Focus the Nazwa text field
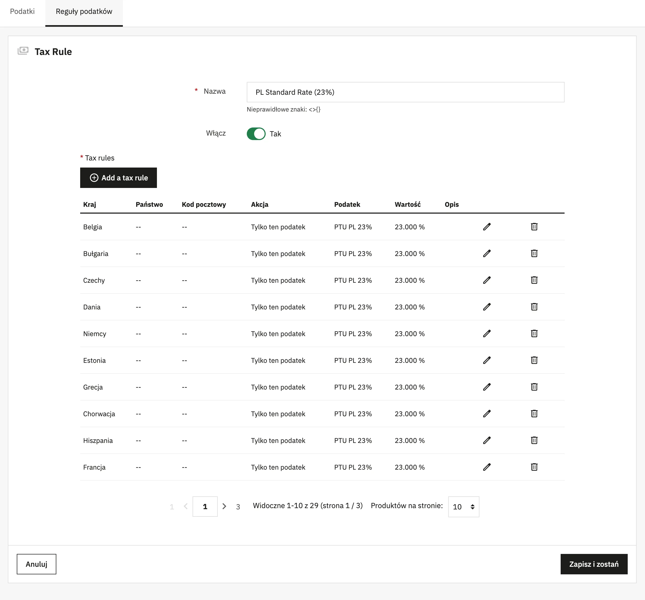Viewport: 645px width, 600px height. (405, 92)
